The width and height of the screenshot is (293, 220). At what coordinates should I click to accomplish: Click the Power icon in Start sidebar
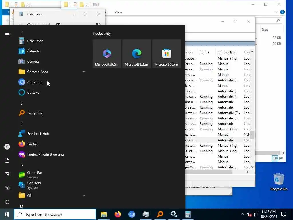coord(7,202)
